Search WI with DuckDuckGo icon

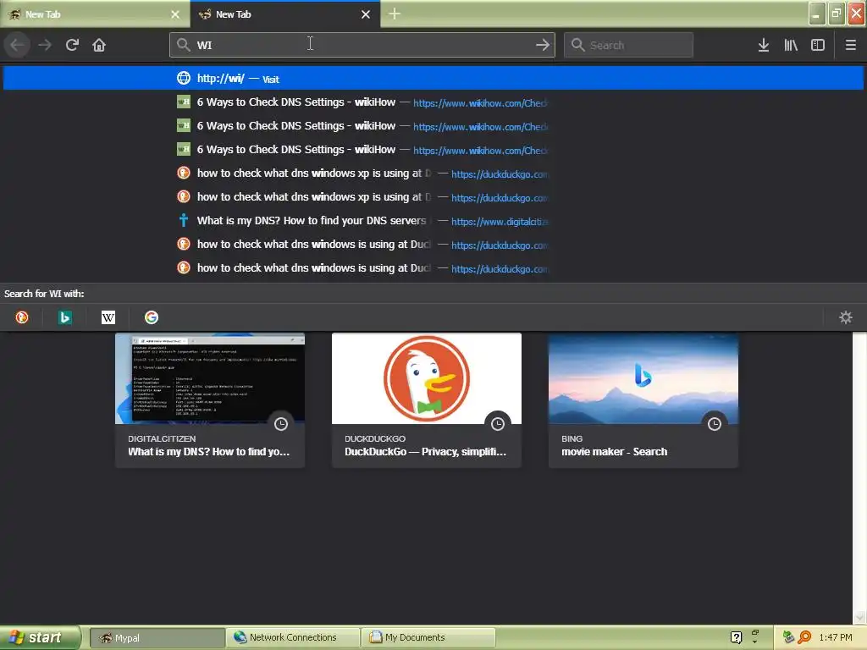pos(21,317)
